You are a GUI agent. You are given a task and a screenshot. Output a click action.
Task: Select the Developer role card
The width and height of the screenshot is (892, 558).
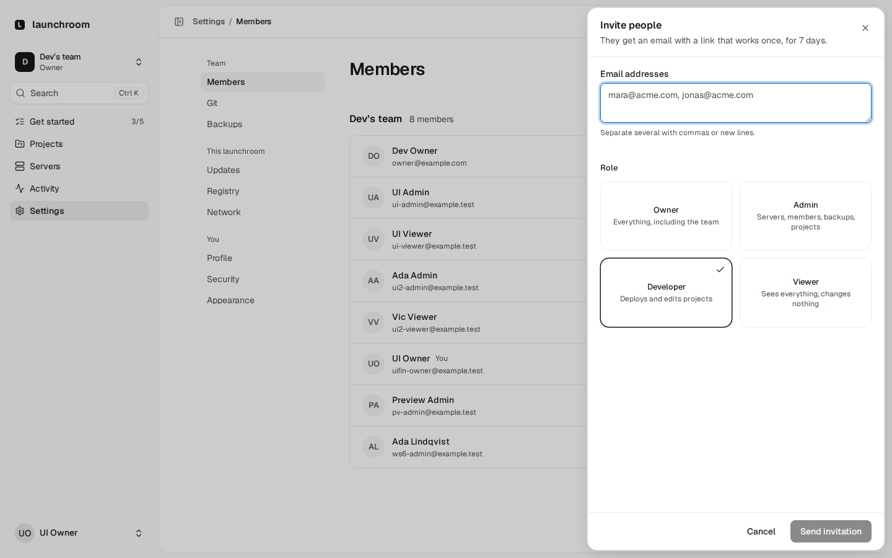(x=666, y=293)
